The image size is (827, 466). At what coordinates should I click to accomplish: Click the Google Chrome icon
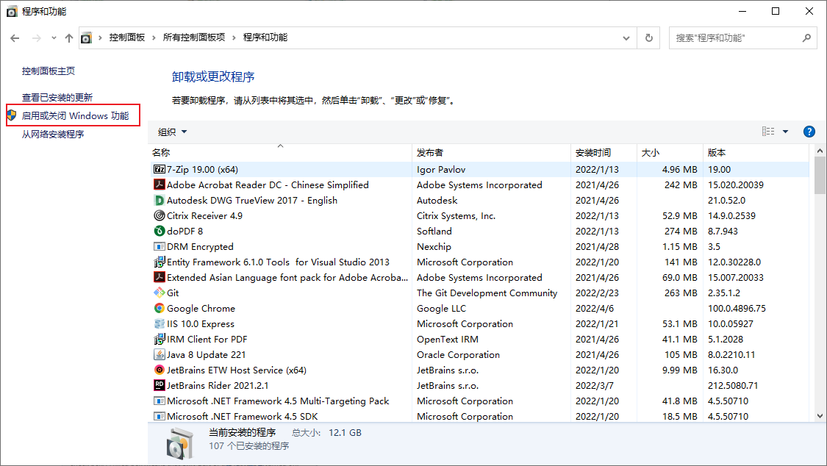[160, 308]
